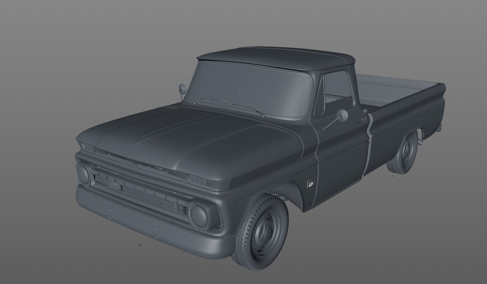
Task: Select the round mirror beside the windshield
Action: (182, 89)
